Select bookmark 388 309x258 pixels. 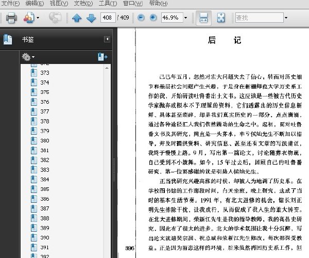45,218
